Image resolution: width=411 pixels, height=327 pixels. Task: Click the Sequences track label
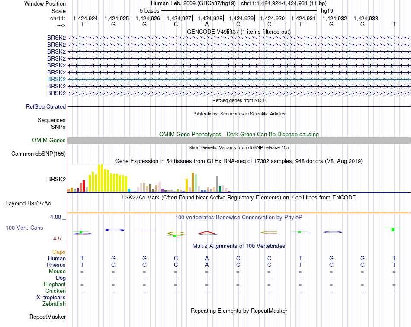[x=51, y=120]
